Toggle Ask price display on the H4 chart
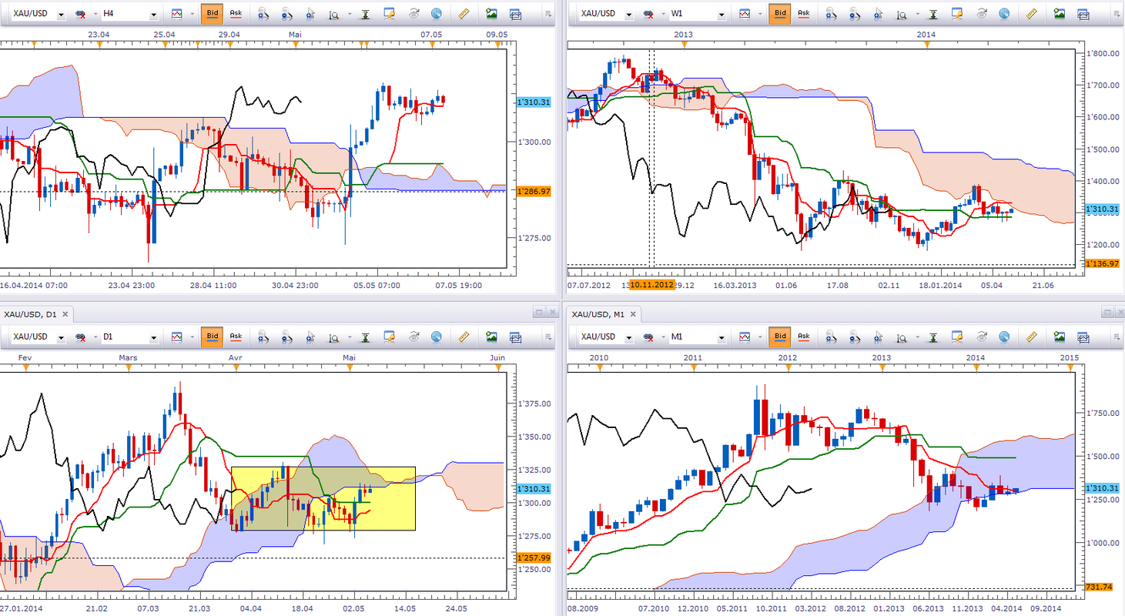 236,14
